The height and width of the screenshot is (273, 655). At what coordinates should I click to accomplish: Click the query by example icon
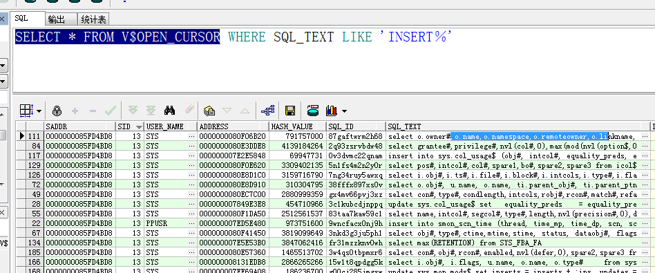pyautogui.click(x=209, y=111)
